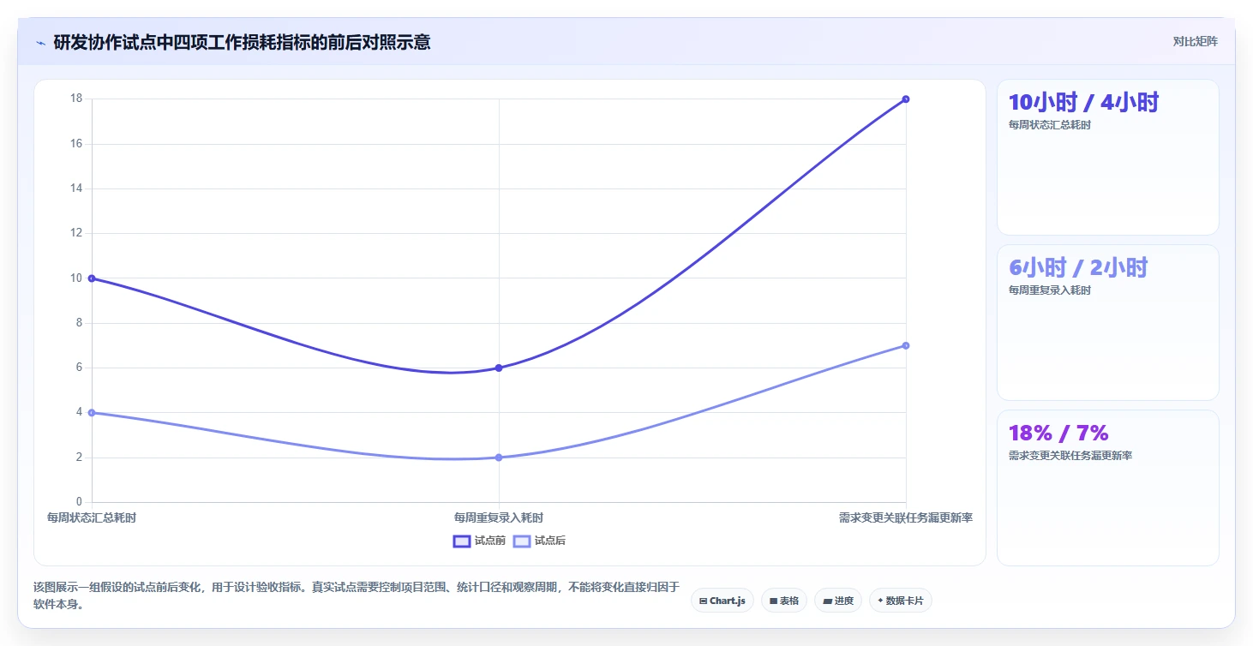Toggle the 试点后 legend swatch
The image size is (1253, 646).
click(x=522, y=541)
